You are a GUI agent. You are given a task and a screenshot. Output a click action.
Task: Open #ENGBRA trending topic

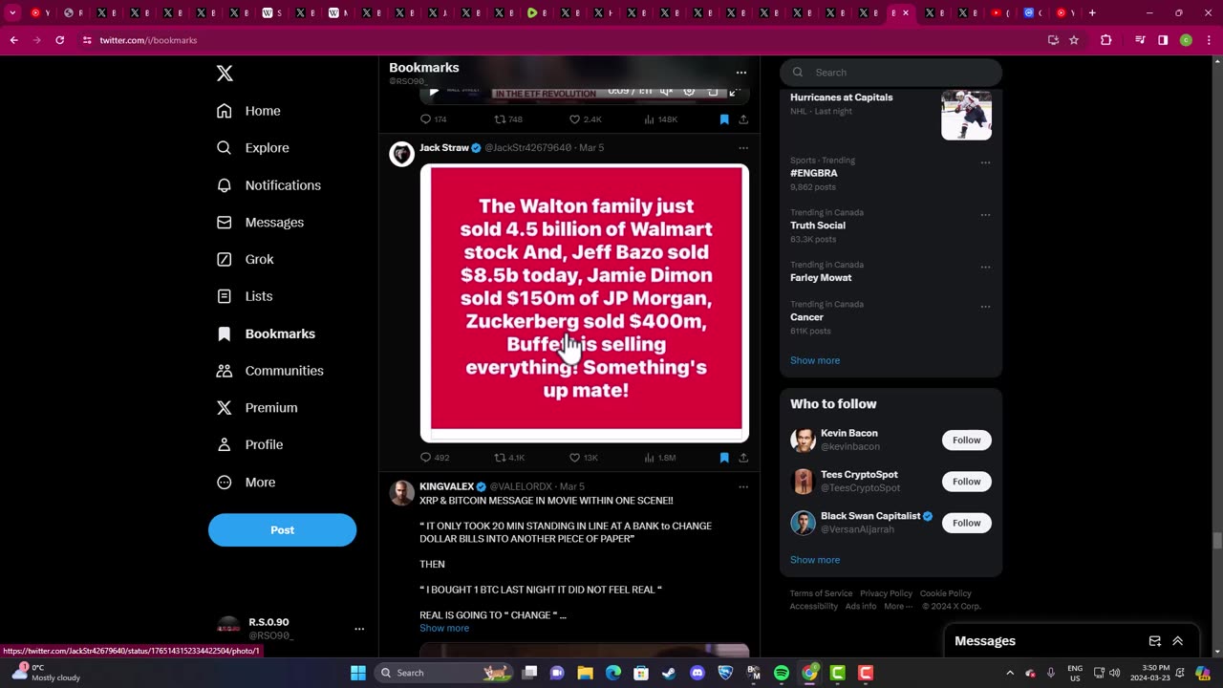pyautogui.click(x=814, y=173)
